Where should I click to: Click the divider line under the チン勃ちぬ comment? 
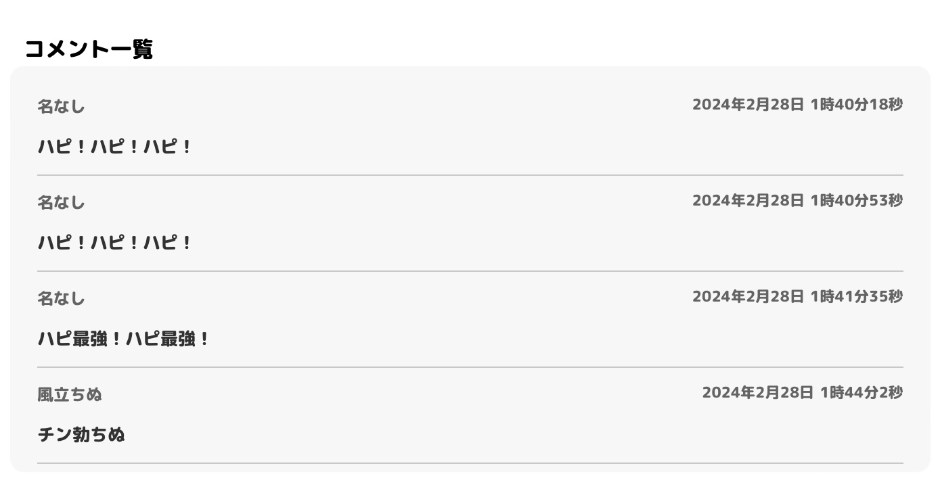pyautogui.click(x=470, y=463)
